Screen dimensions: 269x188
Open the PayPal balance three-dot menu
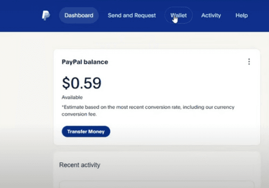click(x=249, y=62)
